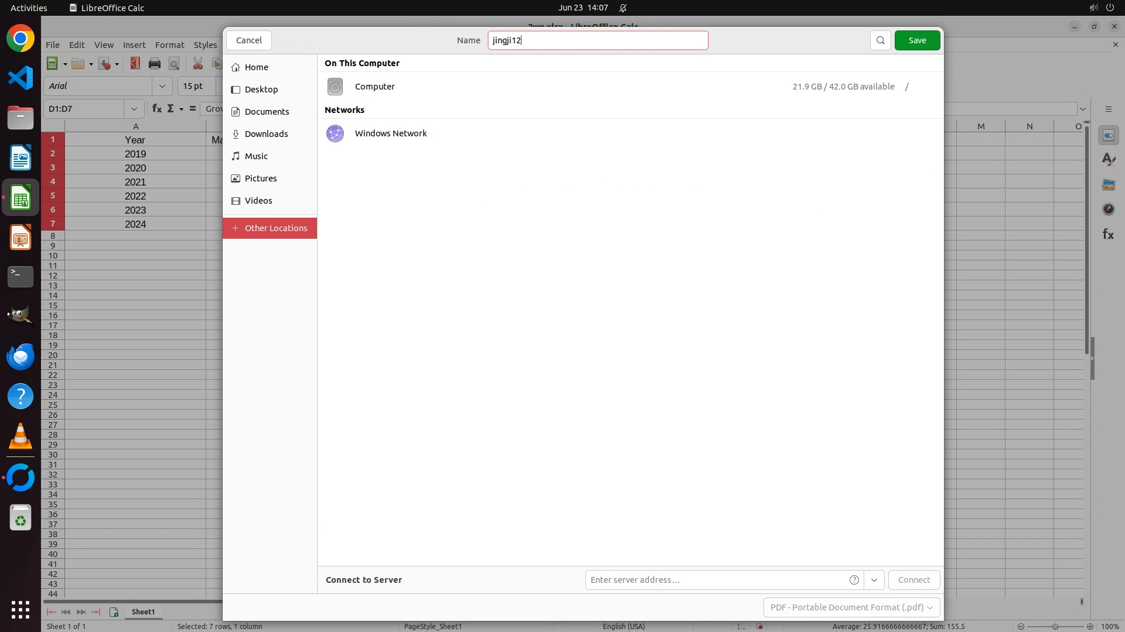Open the Functions sidebar icon
Viewport: 1125px width, 632px height.
tap(1108, 234)
